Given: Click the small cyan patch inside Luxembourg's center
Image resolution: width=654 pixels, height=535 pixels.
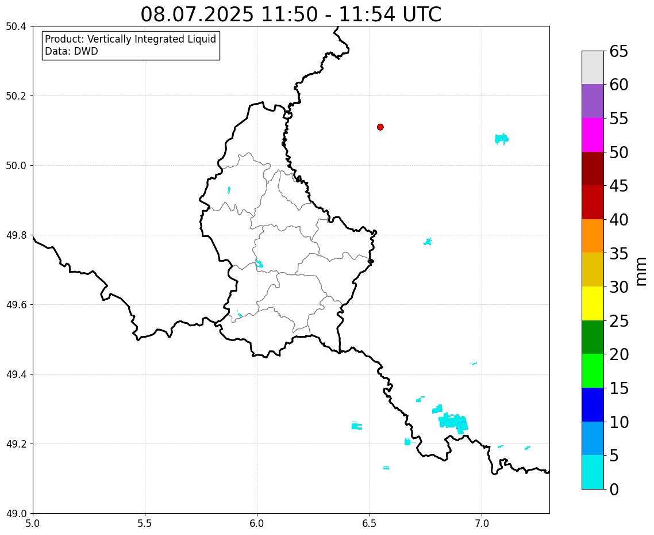Looking at the screenshot, I should pyautogui.click(x=259, y=263).
